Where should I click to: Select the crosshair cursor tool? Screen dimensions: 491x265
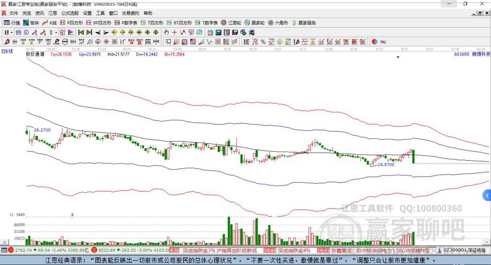(175, 33)
